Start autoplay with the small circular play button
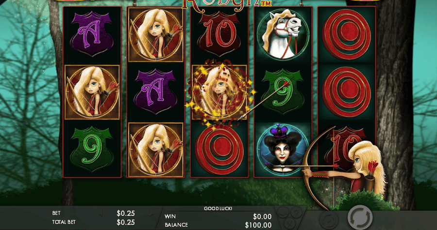 [x=329, y=220]
